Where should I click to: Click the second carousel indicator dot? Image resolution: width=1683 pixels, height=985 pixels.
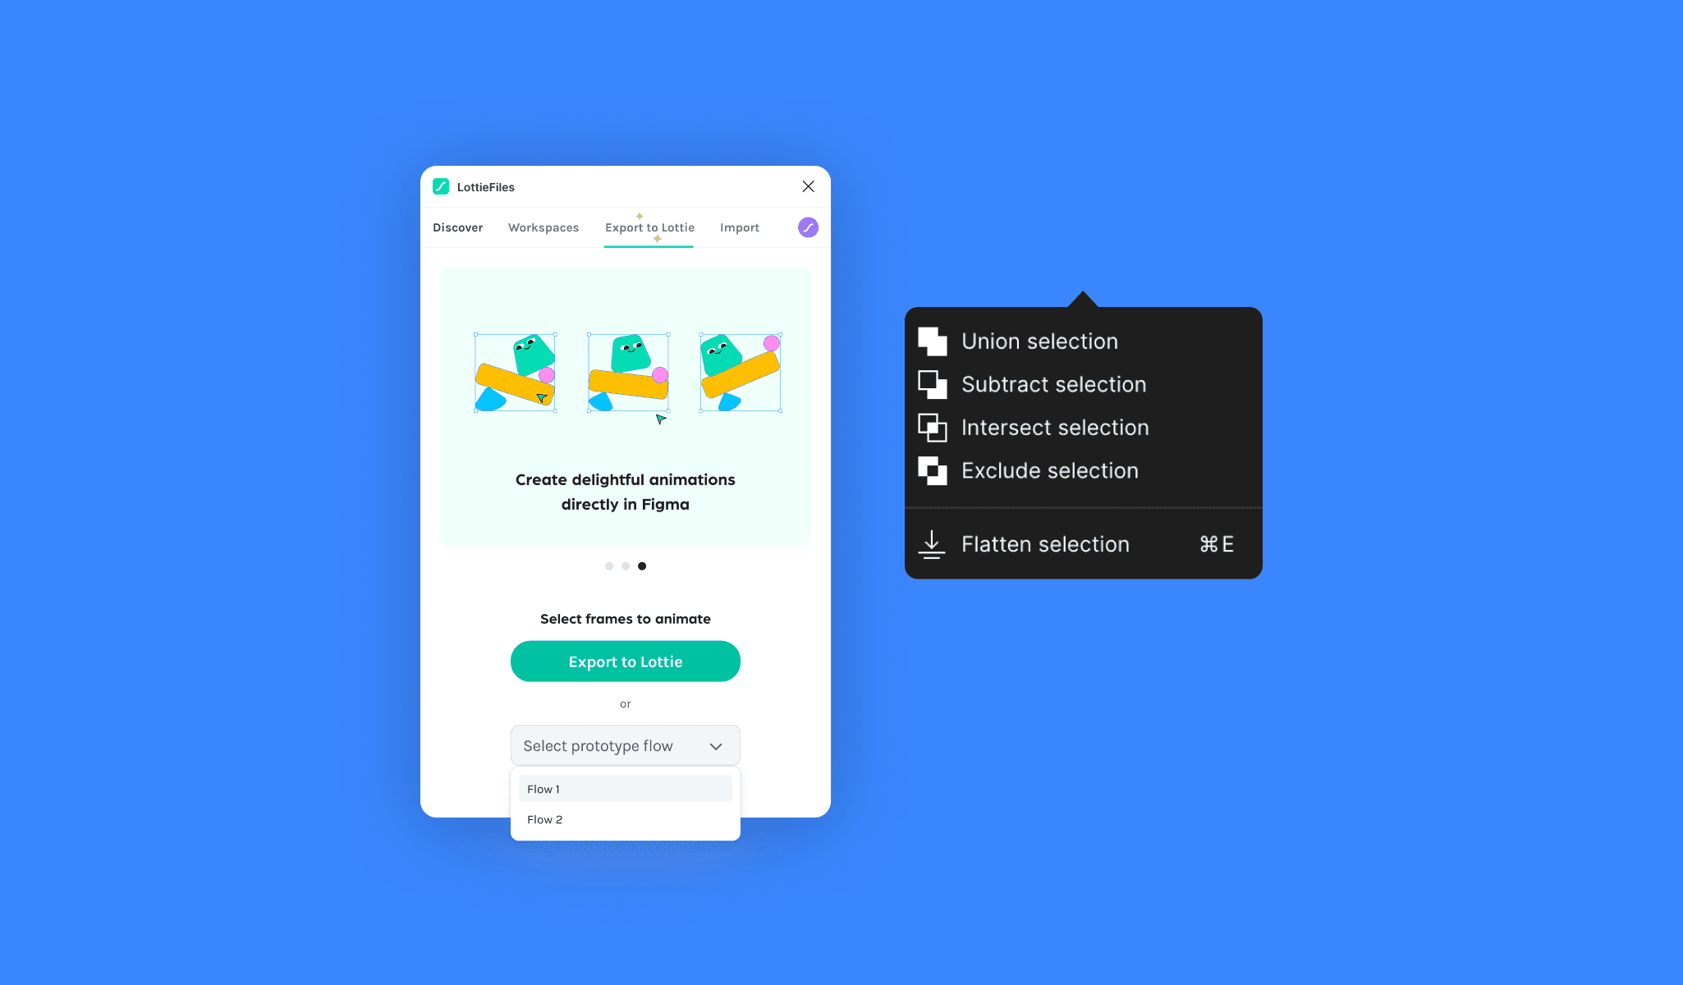pyautogui.click(x=625, y=566)
